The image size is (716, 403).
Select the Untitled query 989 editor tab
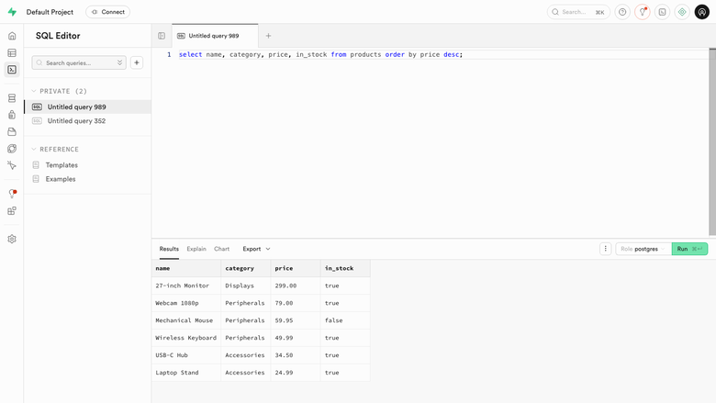[215, 36]
